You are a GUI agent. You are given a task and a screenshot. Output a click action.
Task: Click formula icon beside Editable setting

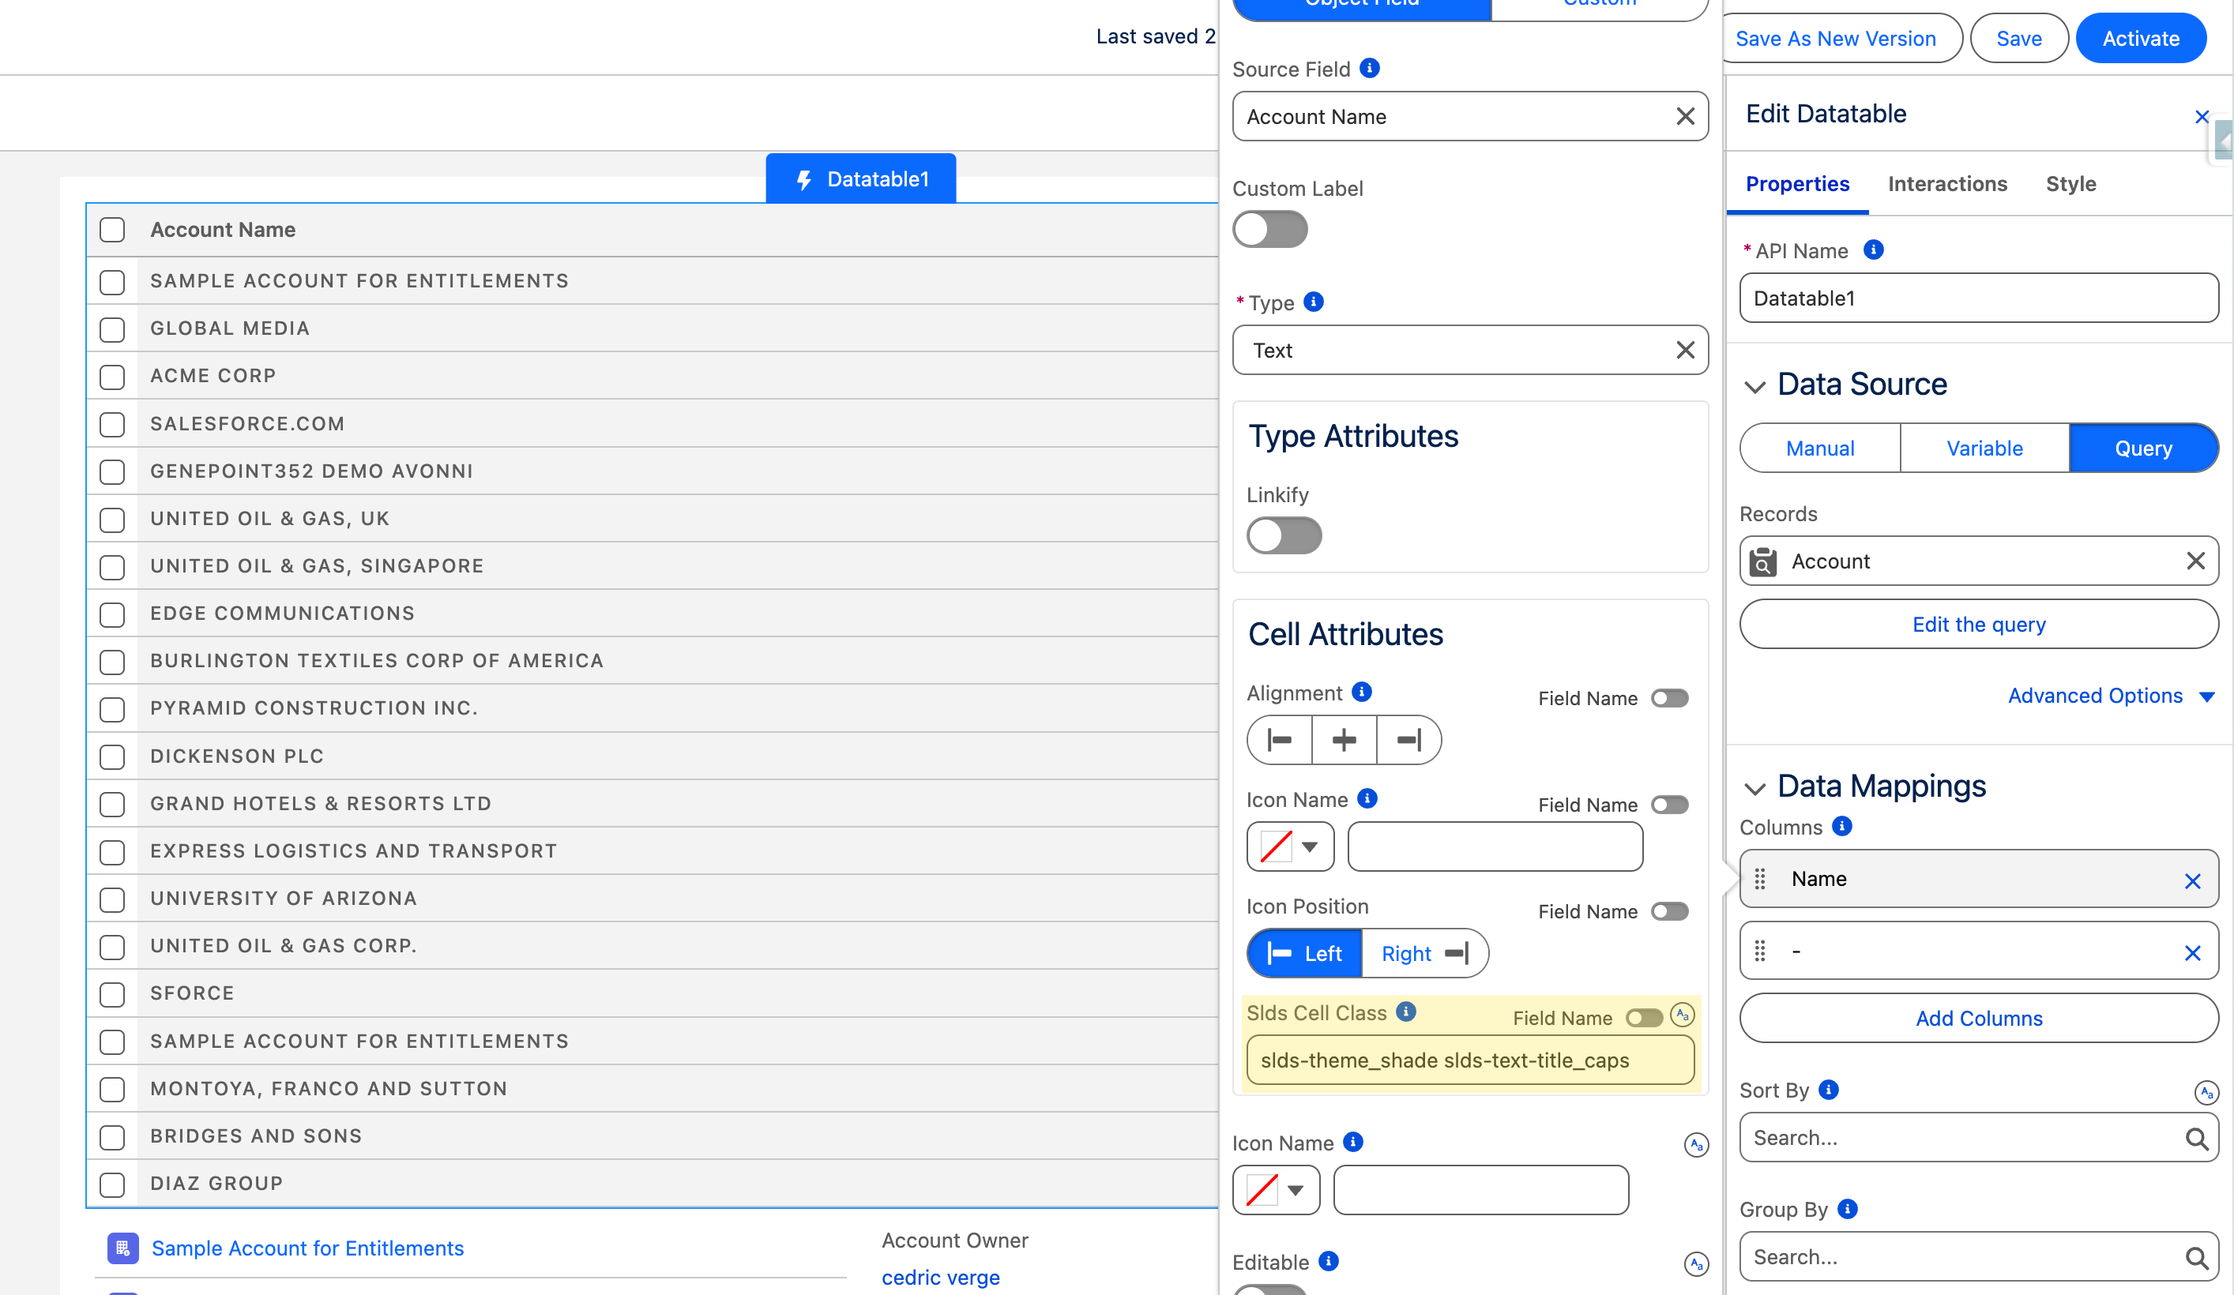point(1695,1263)
